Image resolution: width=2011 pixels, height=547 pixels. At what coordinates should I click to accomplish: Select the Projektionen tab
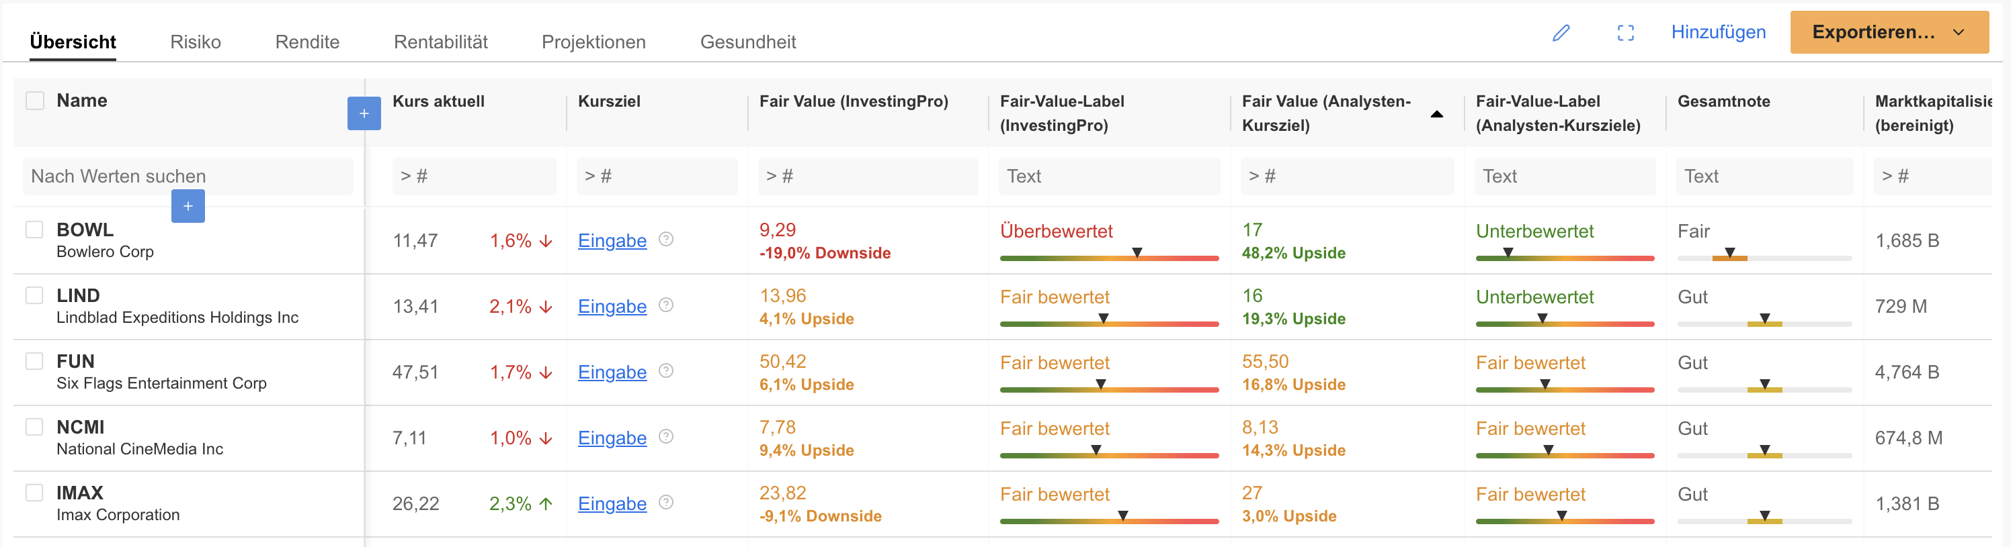coord(593,42)
